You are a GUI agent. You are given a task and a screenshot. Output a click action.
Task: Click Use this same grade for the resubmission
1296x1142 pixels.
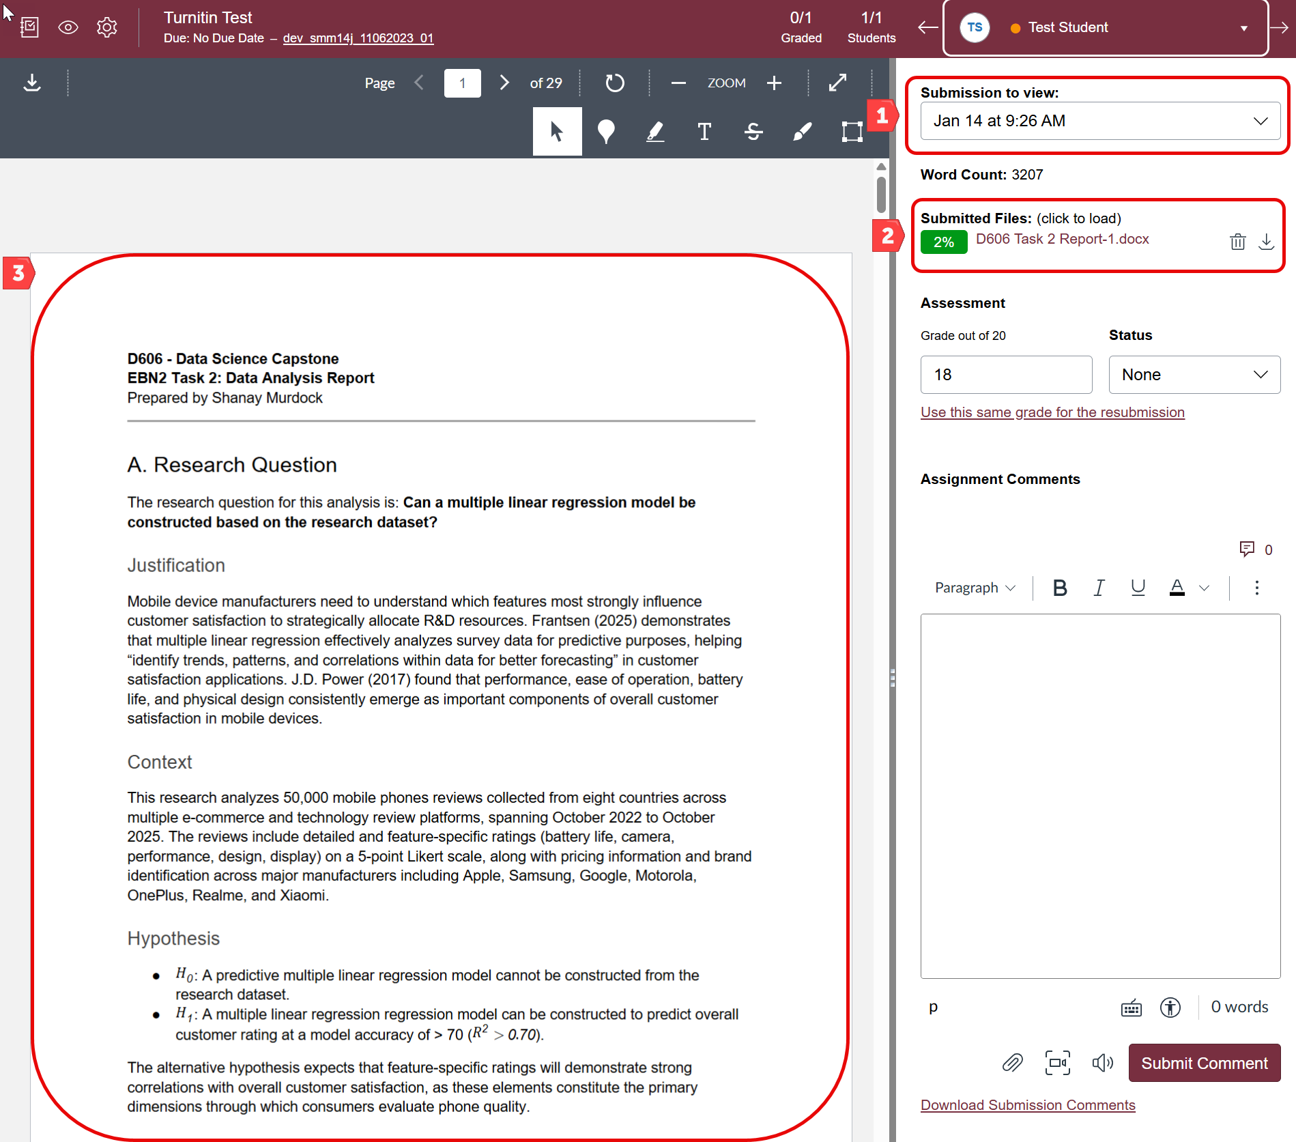[1052, 412]
